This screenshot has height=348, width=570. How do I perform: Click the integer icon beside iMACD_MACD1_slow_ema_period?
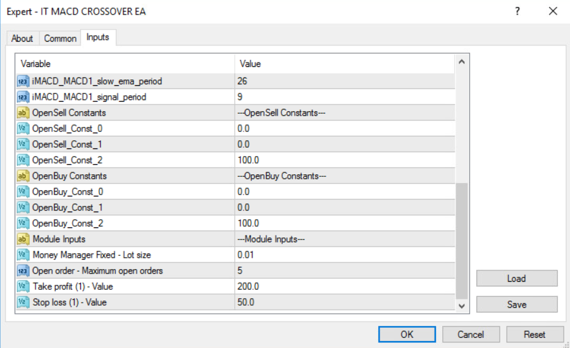click(23, 81)
